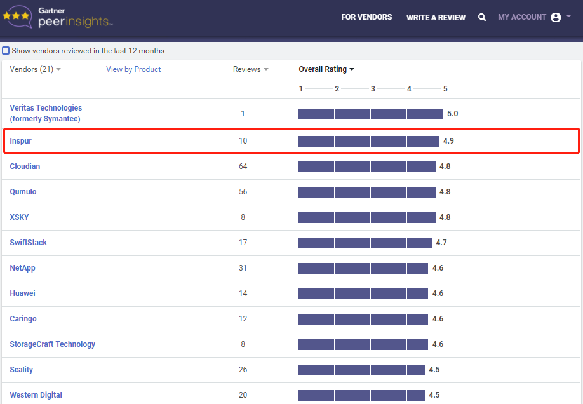
Task: Click the 4.5 rating value for Scality
Action: [x=434, y=370]
